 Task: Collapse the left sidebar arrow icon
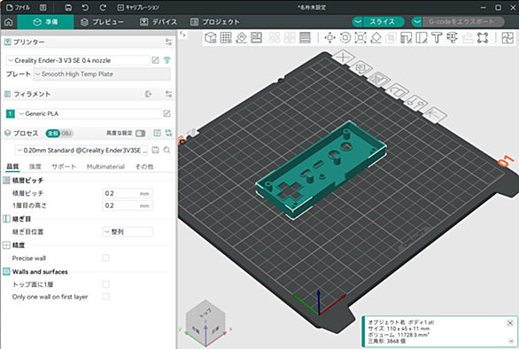182,35
